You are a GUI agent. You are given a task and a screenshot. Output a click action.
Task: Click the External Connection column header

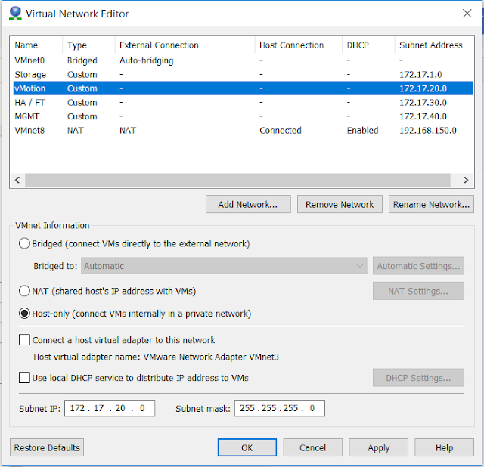(x=185, y=45)
